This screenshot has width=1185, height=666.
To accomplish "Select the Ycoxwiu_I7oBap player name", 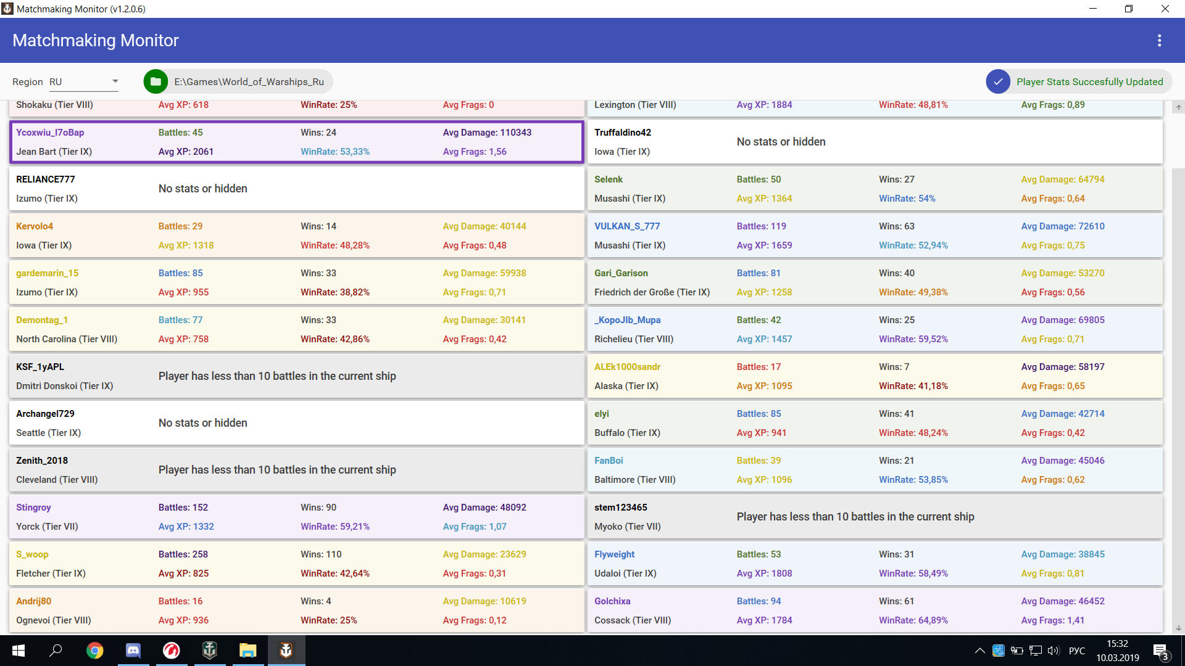I will tap(50, 133).
